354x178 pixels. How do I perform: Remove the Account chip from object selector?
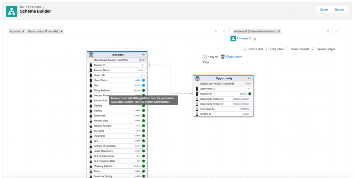(x=23, y=31)
